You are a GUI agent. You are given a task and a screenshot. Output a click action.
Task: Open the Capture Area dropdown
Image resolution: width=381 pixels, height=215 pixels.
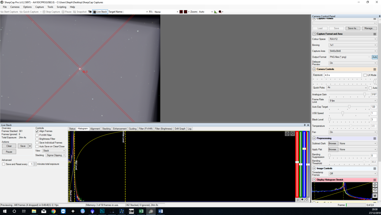coord(352,51)
